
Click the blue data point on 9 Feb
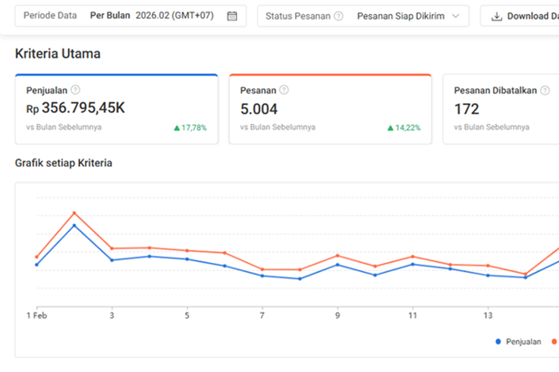tap(338, 265)
